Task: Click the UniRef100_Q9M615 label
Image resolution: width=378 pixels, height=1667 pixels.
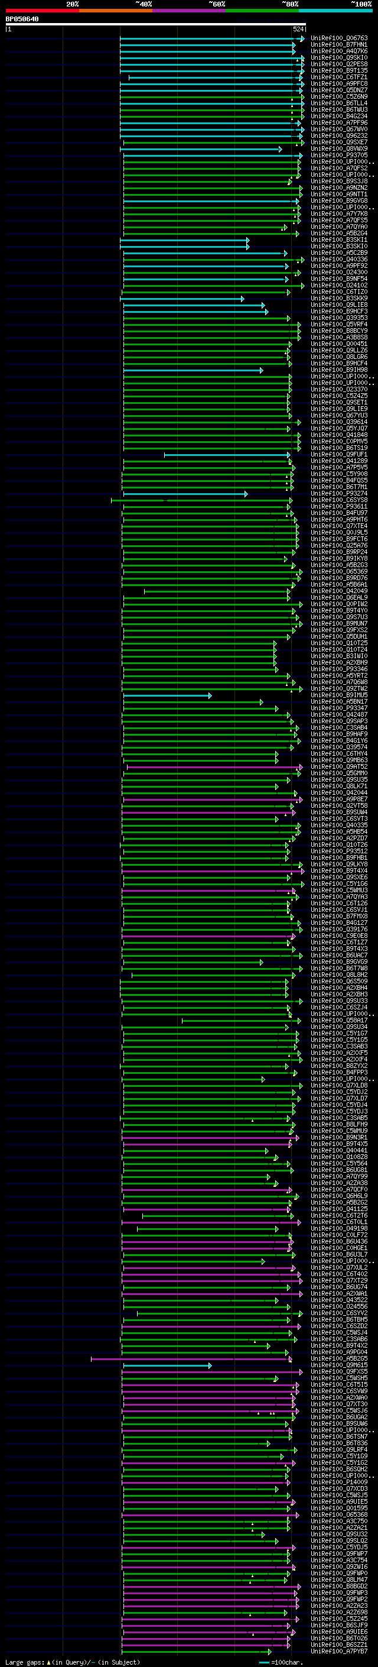Action: (339, 1365)
